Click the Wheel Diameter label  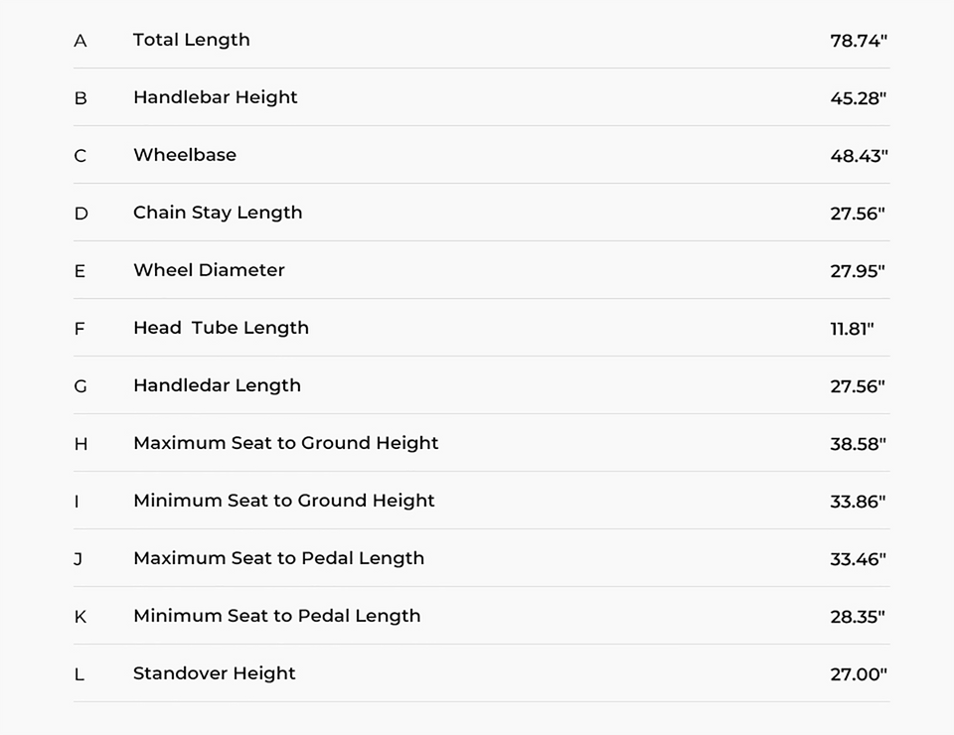click(x=209, y=270)
